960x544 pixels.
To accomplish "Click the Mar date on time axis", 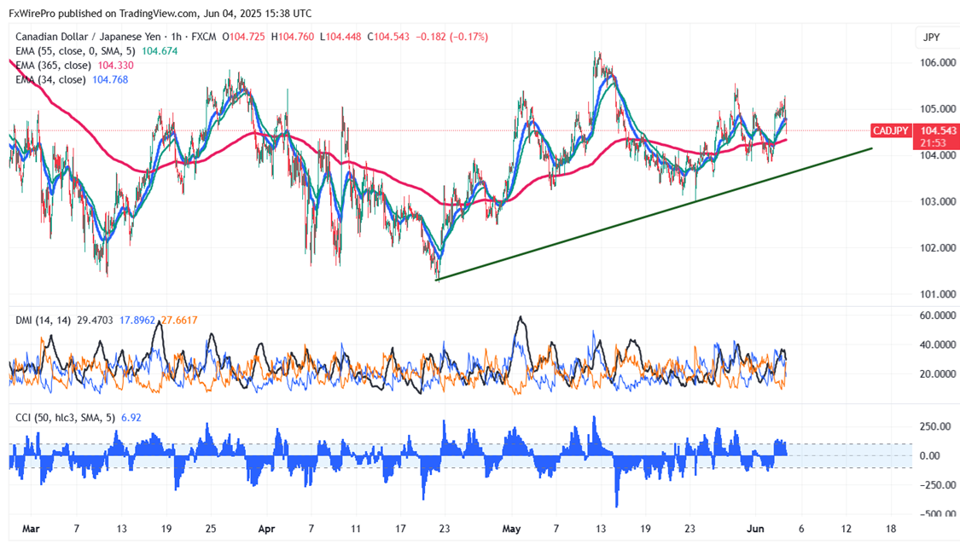I will coord(31,529).
